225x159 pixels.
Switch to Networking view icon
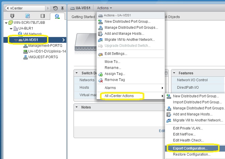pos(57,16)
